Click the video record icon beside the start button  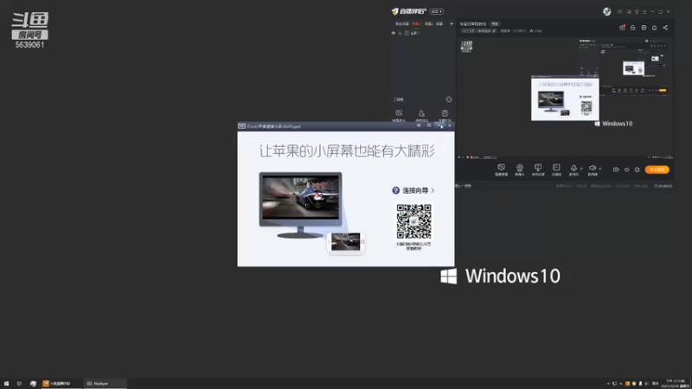click(x=616, y=169)
